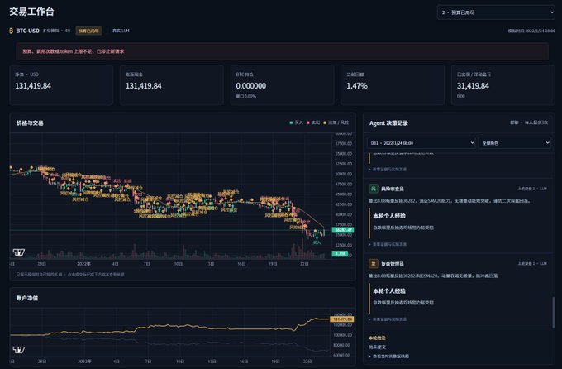Click the 价格与交易 chart heading

point(30,122)
